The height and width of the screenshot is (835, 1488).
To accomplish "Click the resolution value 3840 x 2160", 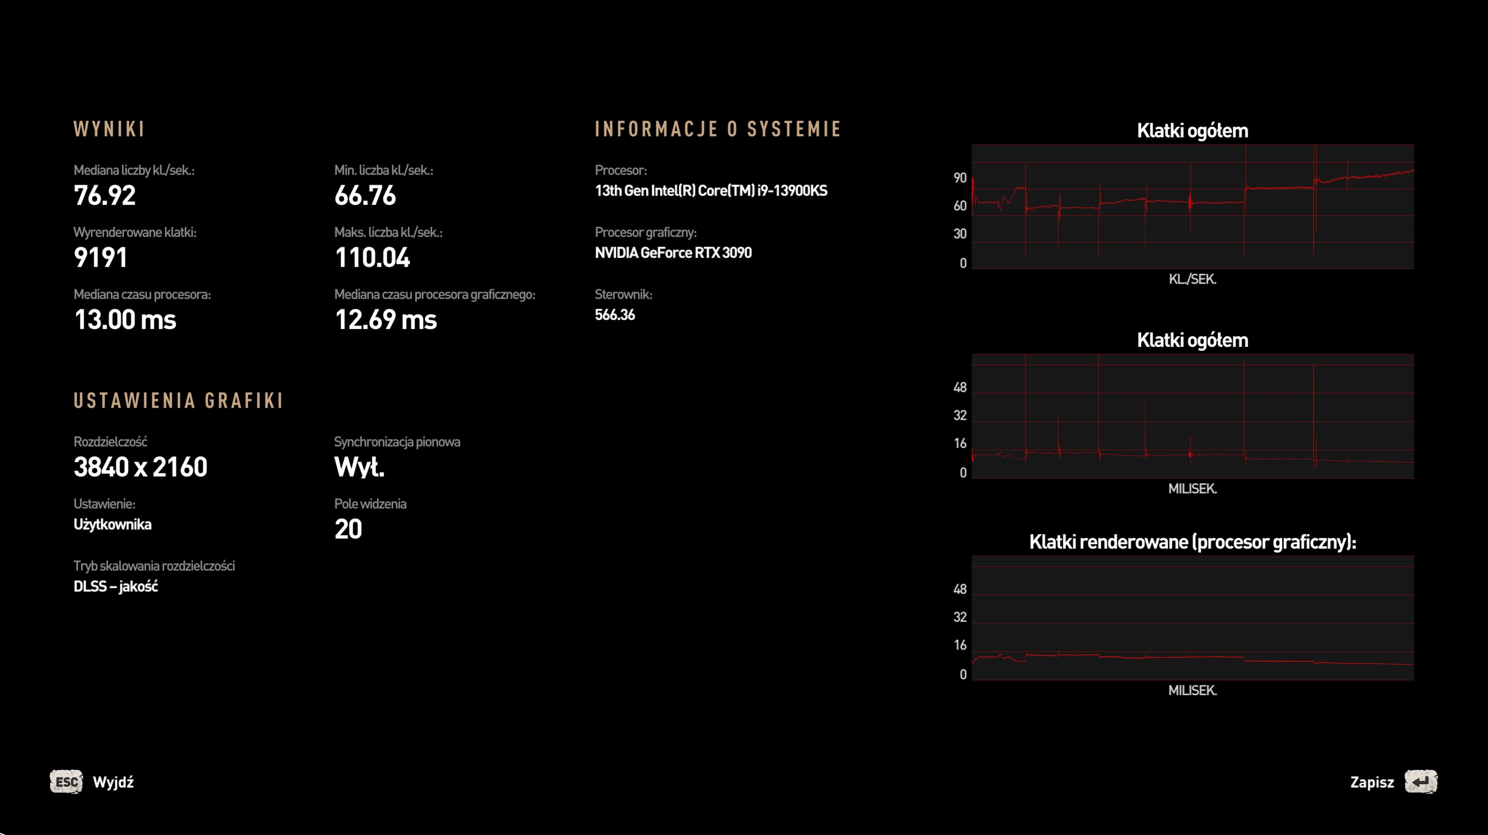I will (140, 467).
